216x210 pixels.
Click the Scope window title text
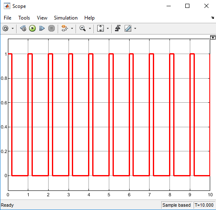click(19, 6)
